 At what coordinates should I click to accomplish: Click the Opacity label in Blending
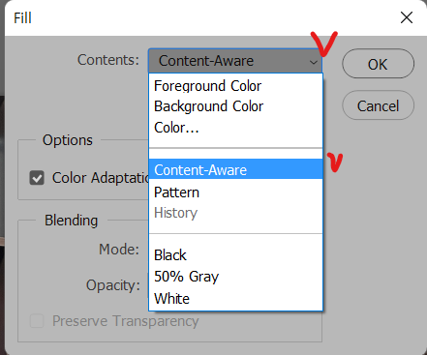tap(113, 285)
